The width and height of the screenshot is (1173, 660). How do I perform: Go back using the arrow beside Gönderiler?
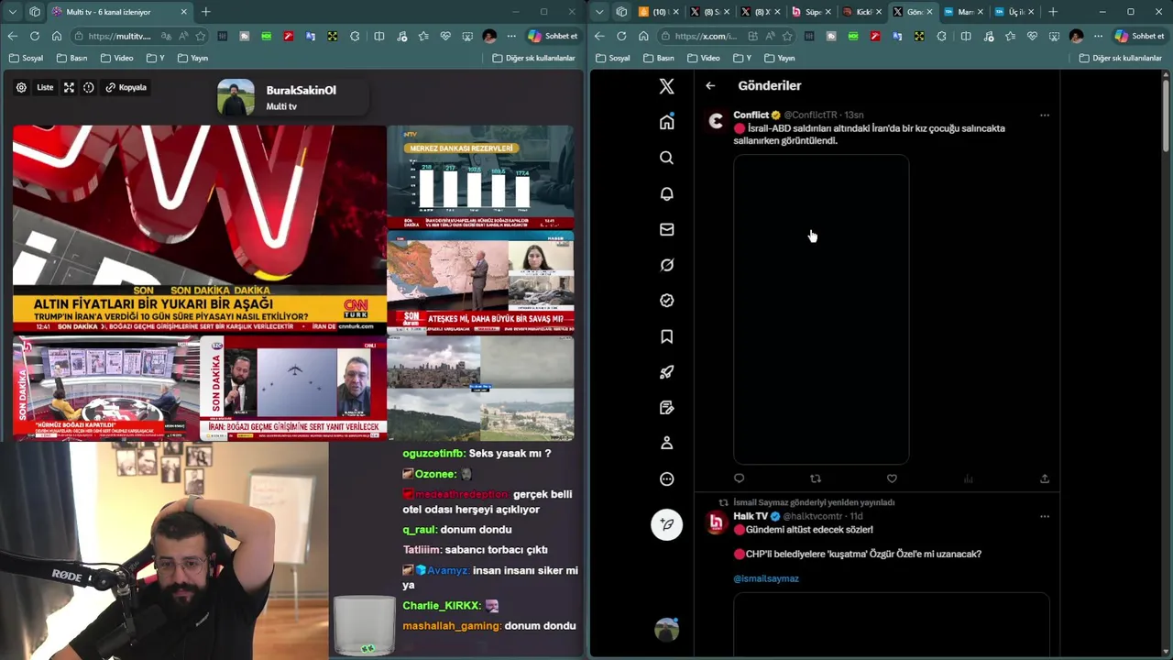click(x=710, y=85)
